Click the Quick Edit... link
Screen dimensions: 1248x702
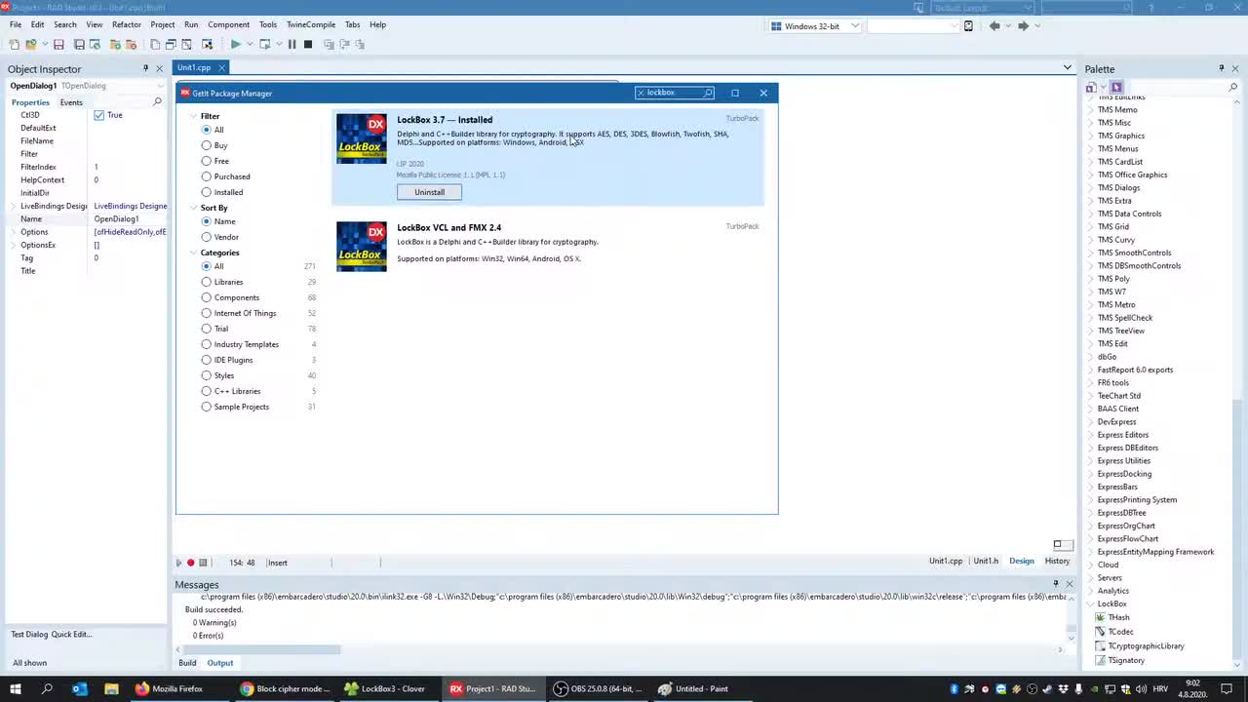[x=71, y=634]
